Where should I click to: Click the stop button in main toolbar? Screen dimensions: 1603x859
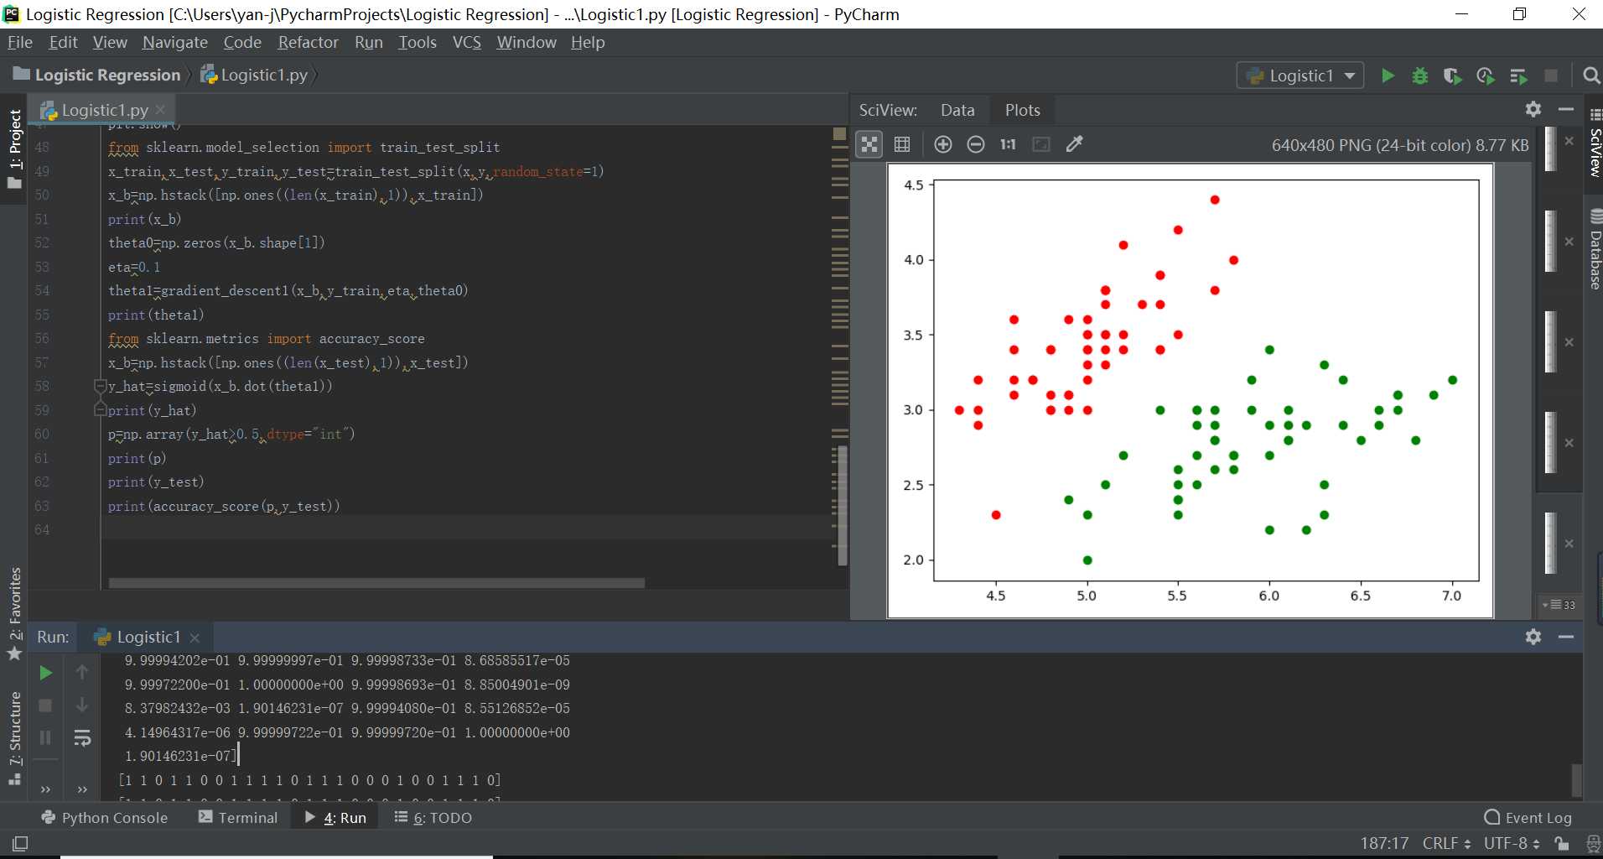(x=1551, y=75)
